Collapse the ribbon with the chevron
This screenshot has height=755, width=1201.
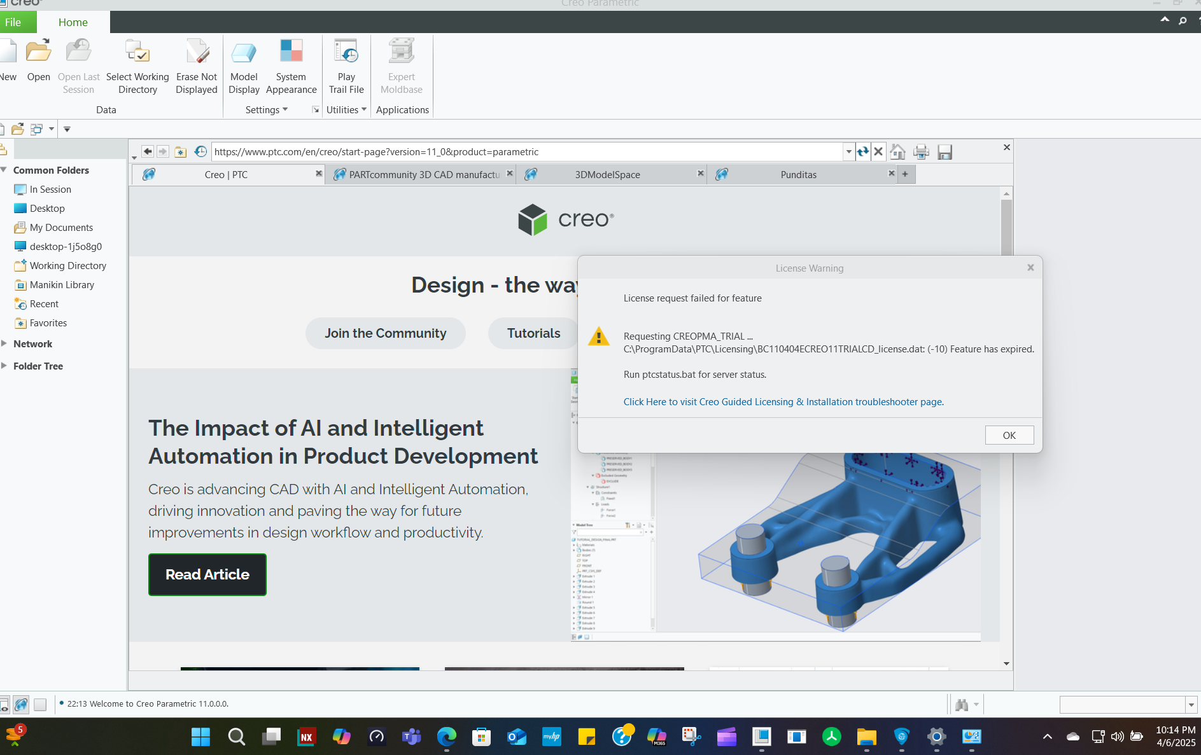pos(1164,20)
